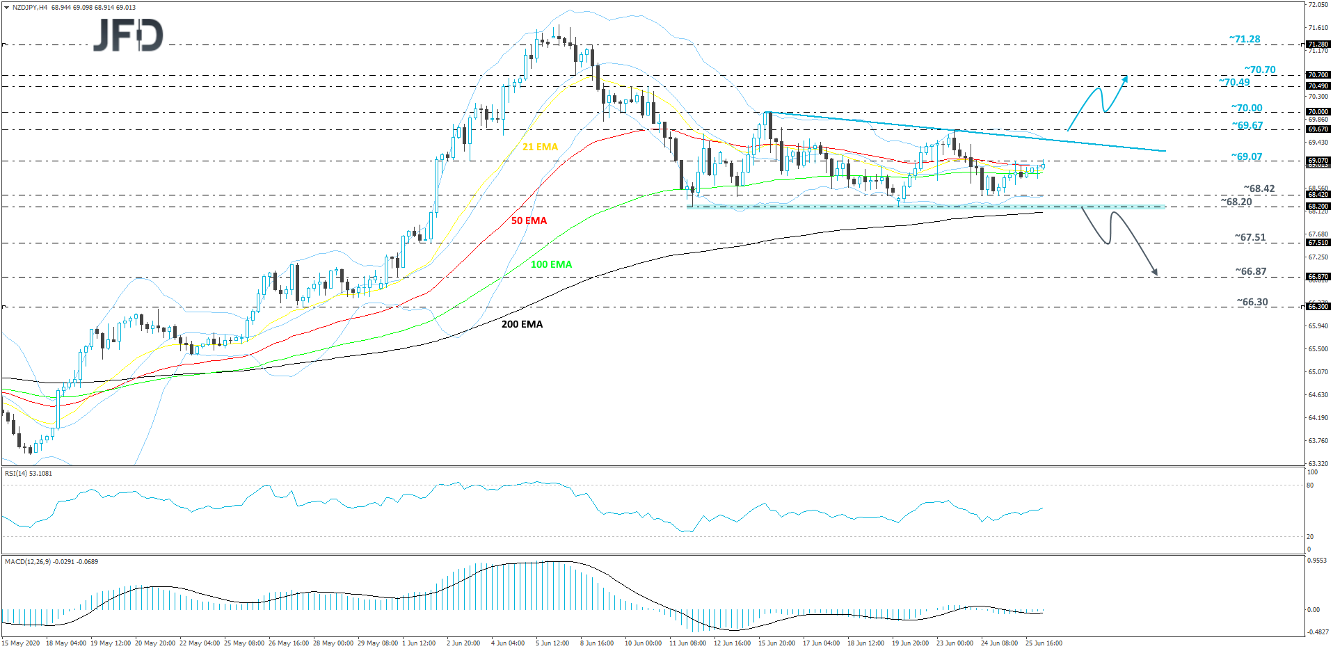Select the ~67.51 level annotation
The width and height of the screenshot is (1333, 651).
point(1250,237)
